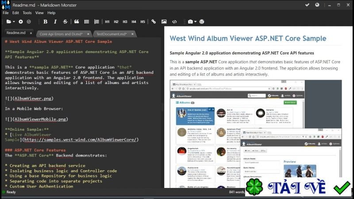Screen dimensions: 354x199
Task: Insert a bulleted list
Action: 86,22
